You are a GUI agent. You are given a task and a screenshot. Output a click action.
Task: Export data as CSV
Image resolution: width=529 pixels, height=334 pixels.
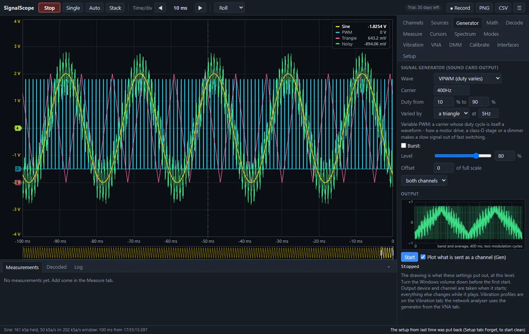[x=503, y=8]
